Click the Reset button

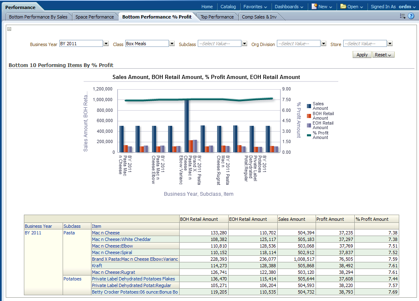[x=383, y=55]
